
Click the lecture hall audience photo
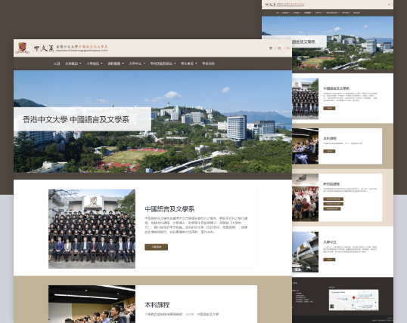tap(92, 304)
